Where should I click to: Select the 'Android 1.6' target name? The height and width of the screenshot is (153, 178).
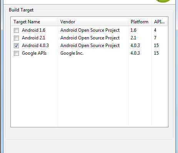33,30
